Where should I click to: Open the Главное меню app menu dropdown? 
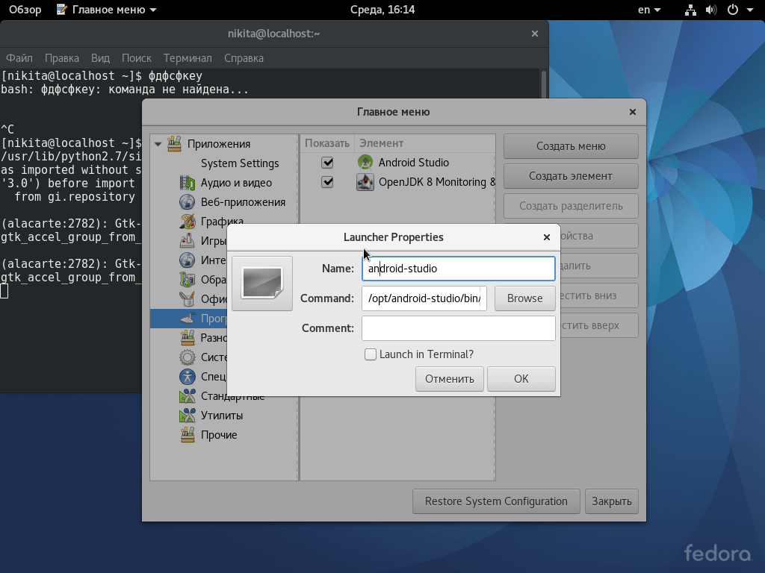(x=107, y=10)
